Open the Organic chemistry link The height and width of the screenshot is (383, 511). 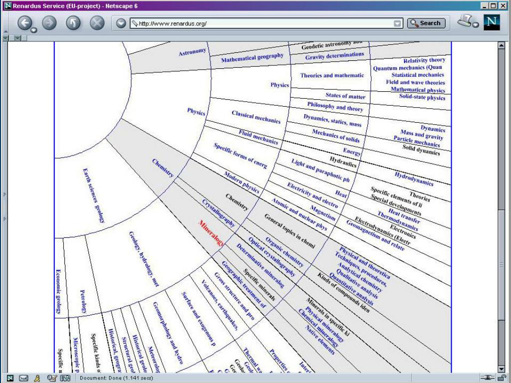point(284,252)
